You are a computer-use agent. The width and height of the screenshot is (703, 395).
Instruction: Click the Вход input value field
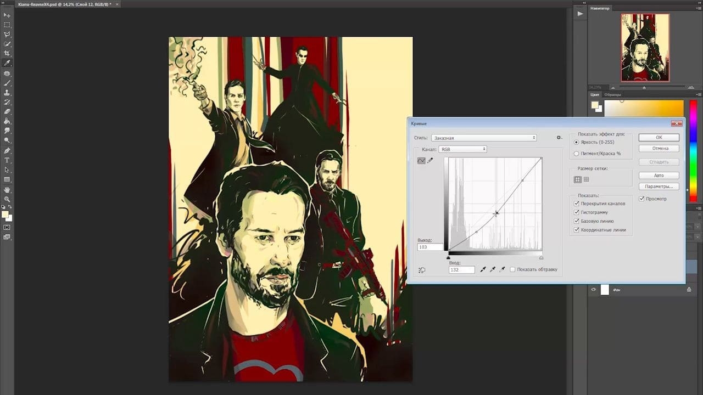pyautogui.click(x=461, y=270)
